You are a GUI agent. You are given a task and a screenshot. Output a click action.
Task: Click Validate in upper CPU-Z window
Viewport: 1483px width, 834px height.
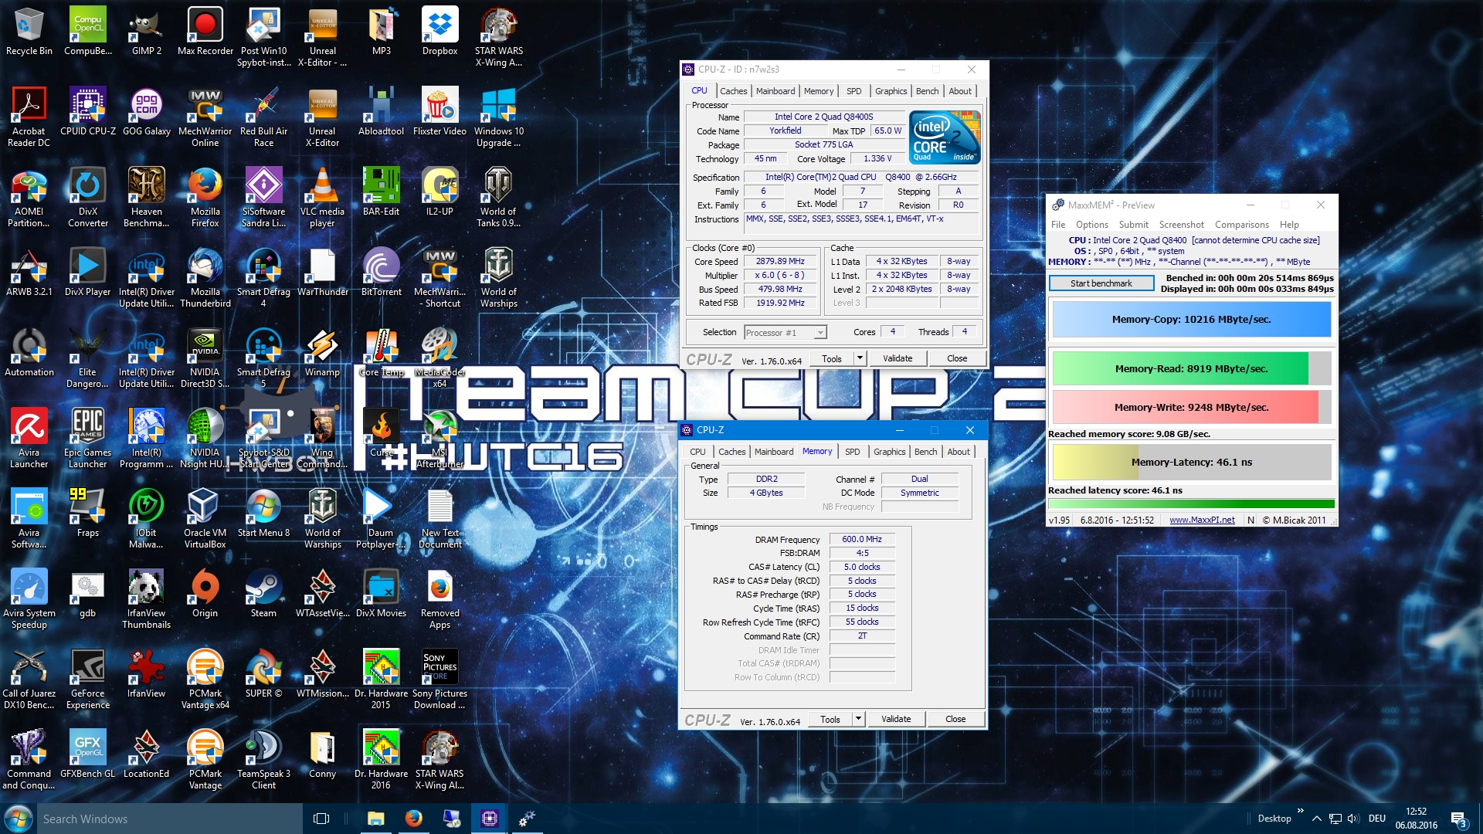(898, 358)
